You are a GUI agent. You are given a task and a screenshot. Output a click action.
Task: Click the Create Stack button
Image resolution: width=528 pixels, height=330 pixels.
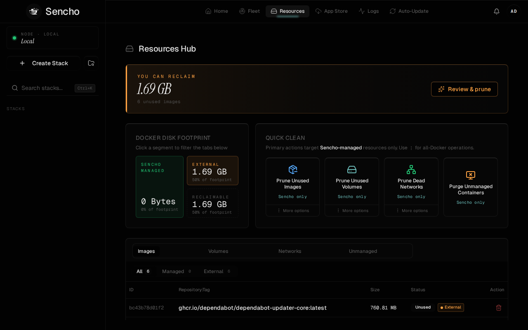tap(43, 63)
